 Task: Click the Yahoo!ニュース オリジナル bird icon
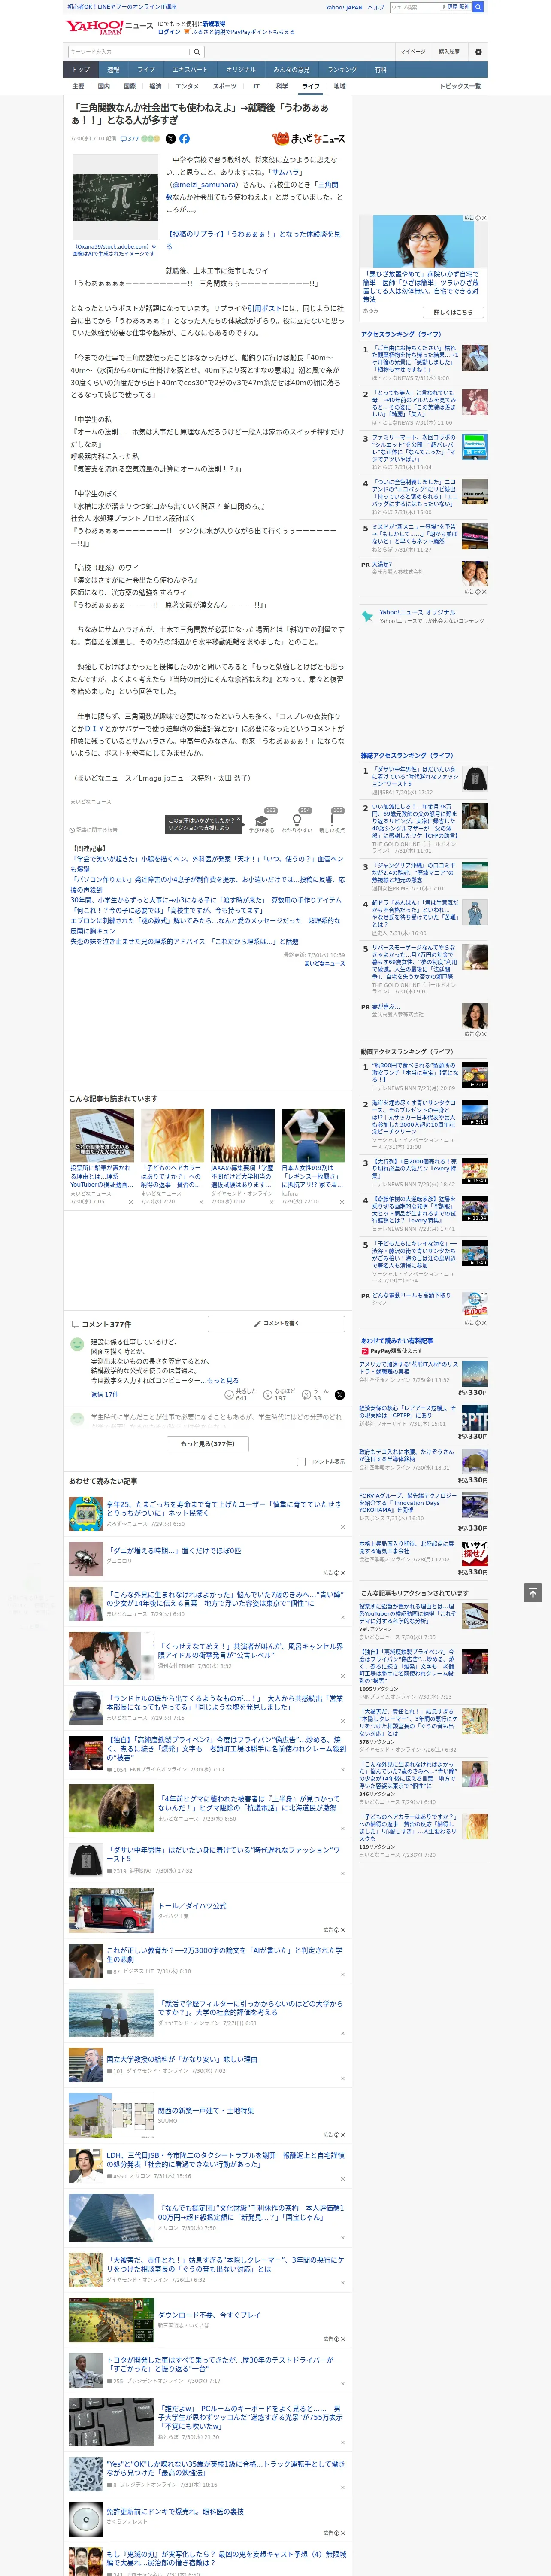pyautogui.click(x=368, y=616)
